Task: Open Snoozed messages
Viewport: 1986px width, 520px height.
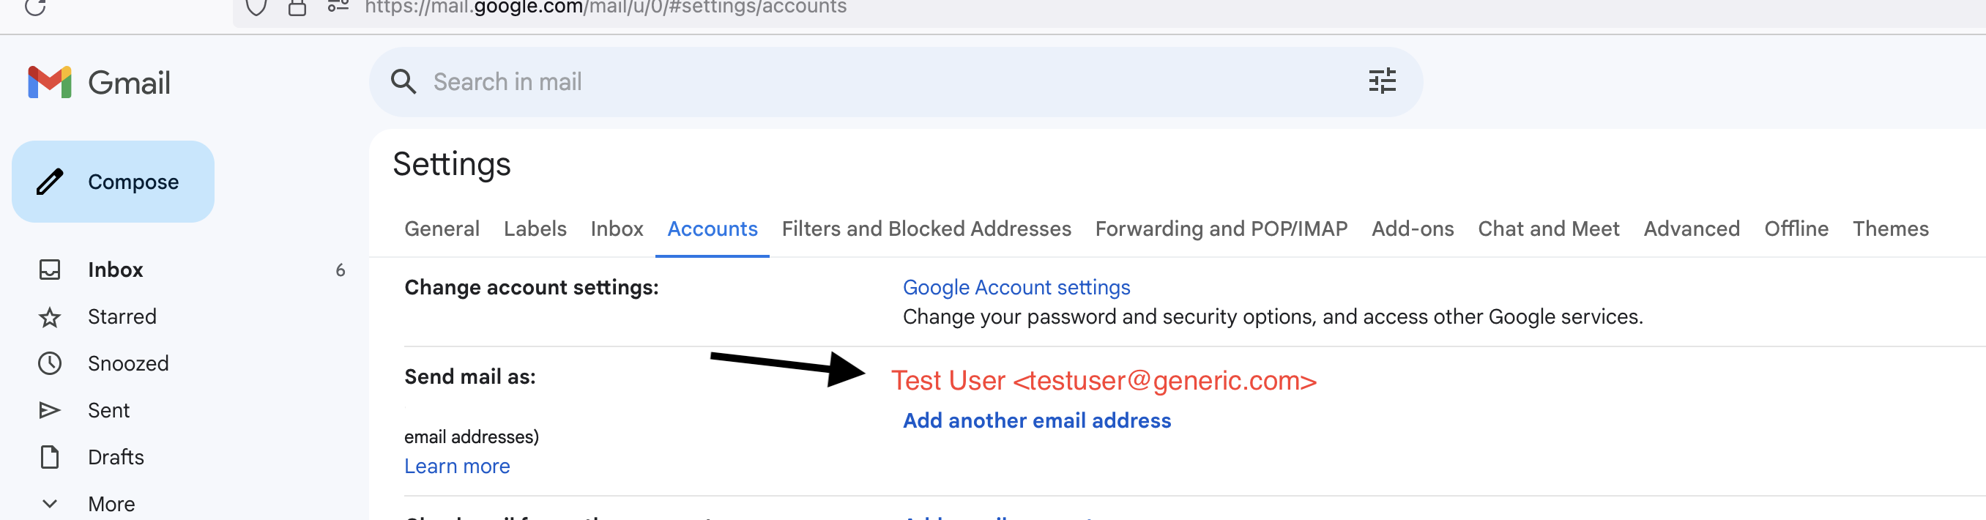Action: tap(128, 363)
